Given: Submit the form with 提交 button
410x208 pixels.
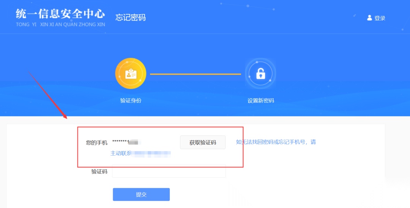Looking at the screenshot, I should click(141, 194).
